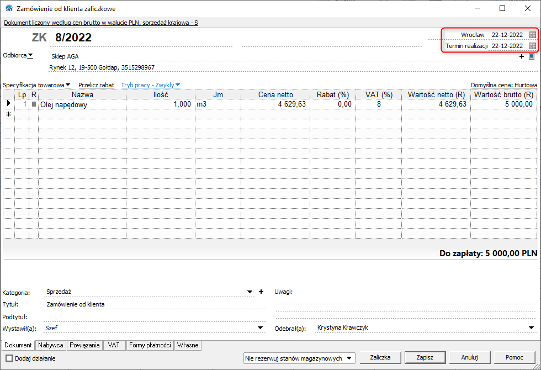Open the Wystawił(a) Szef dropdown

[261, 328]
